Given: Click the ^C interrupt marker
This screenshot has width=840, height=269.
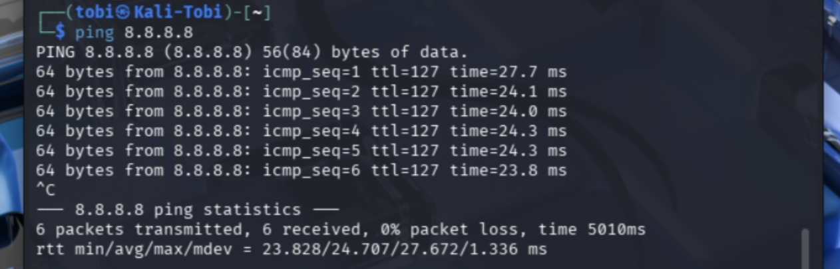Looking at the screenshot, I should (x=46, y=190).
